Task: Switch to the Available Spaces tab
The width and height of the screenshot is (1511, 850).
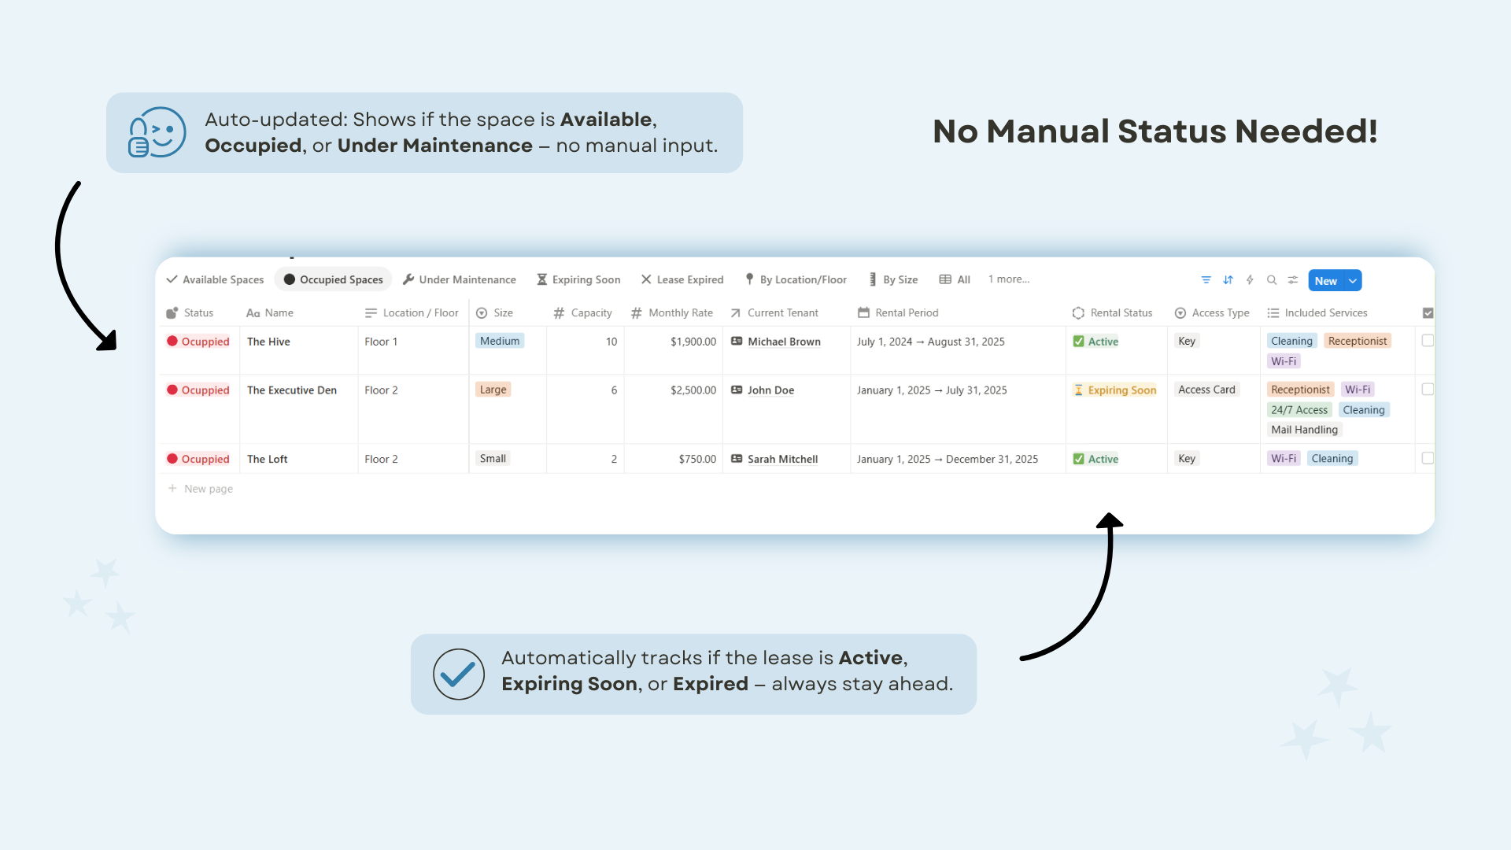Action: [x=215, y=279]
